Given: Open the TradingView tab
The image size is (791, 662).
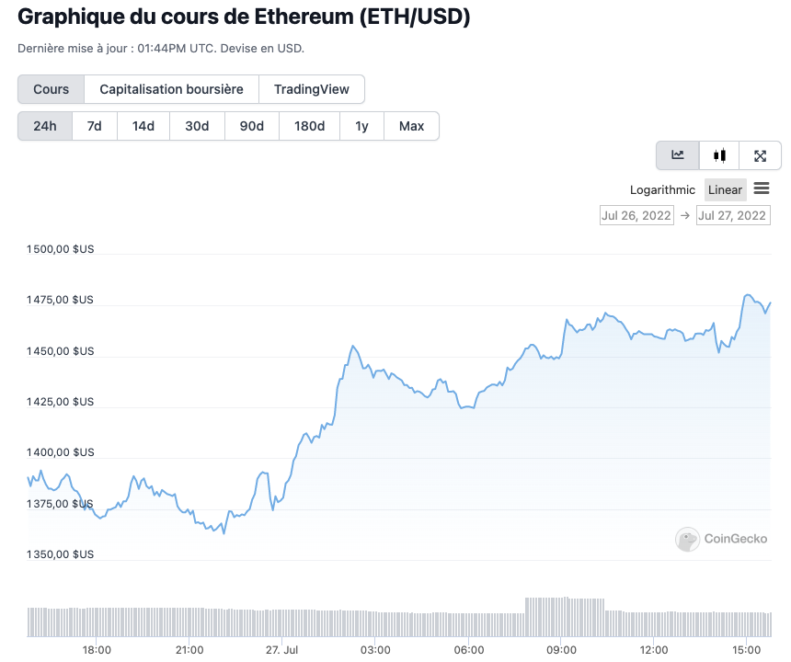Looking at the screenshot, I should [312, 89].
